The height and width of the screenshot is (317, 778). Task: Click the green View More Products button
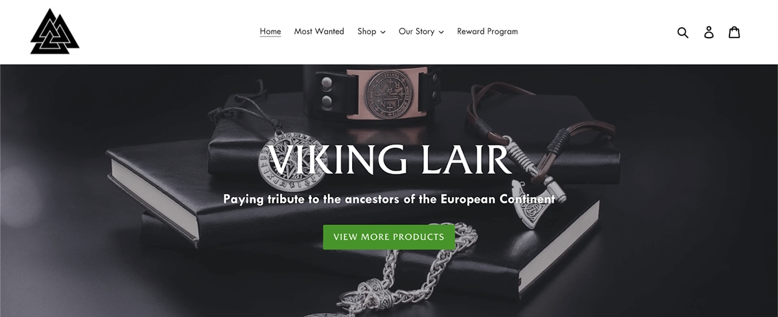[389, 237]
